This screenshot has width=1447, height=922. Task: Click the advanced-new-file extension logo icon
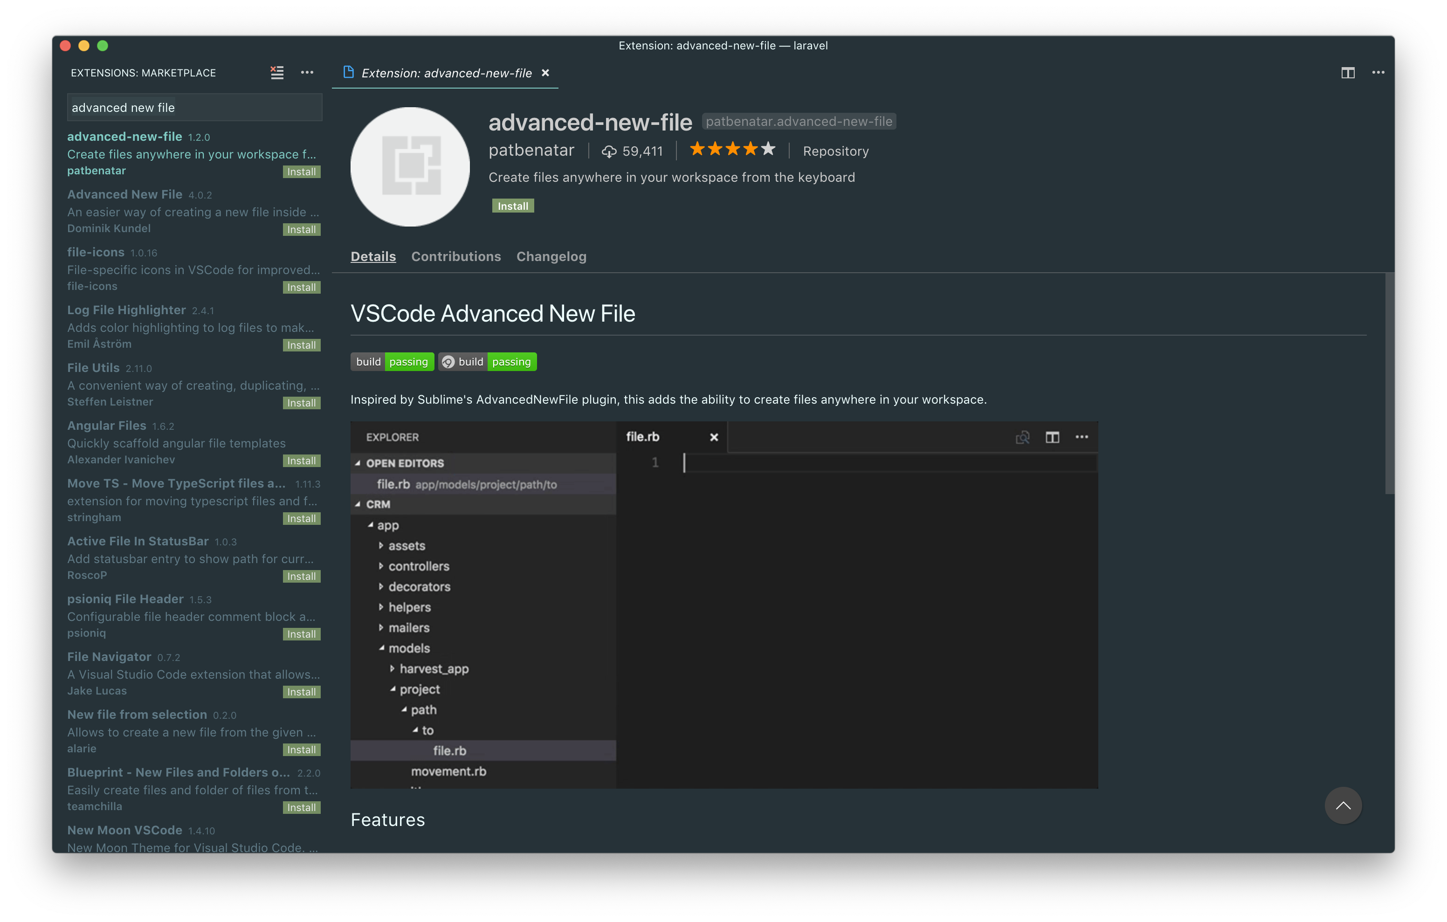pos(410,166)
